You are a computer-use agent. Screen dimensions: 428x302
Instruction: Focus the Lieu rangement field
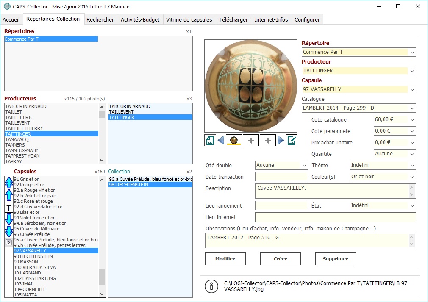click(281, 205)
